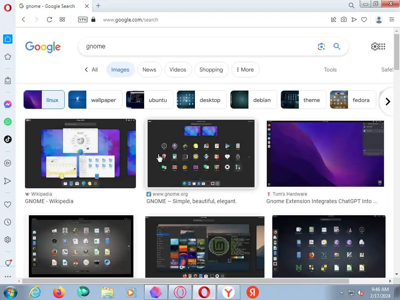Add page to bookmarks heart in address bar
Screen dimensions: 400x300
364,20
